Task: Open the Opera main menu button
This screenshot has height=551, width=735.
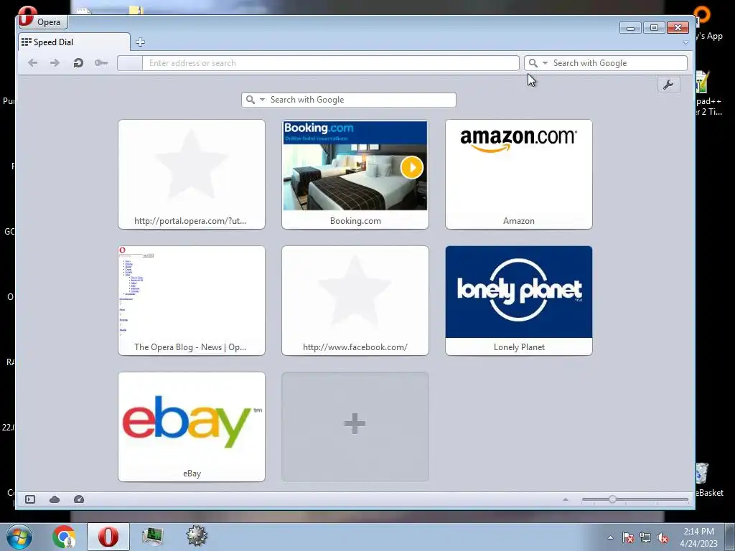Action: point(42,22)
